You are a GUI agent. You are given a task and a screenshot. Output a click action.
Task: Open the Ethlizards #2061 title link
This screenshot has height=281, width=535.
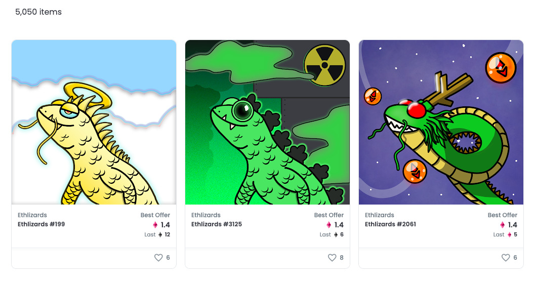pyautogui.click(x=390, y=224)
